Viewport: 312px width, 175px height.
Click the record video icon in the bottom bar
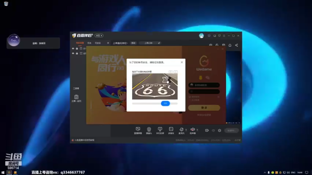207,130
